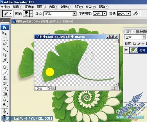This screenshot has width=147, height=122.
Task: Open the 图像 (Image) menu
Action: [x=30, y=7]
